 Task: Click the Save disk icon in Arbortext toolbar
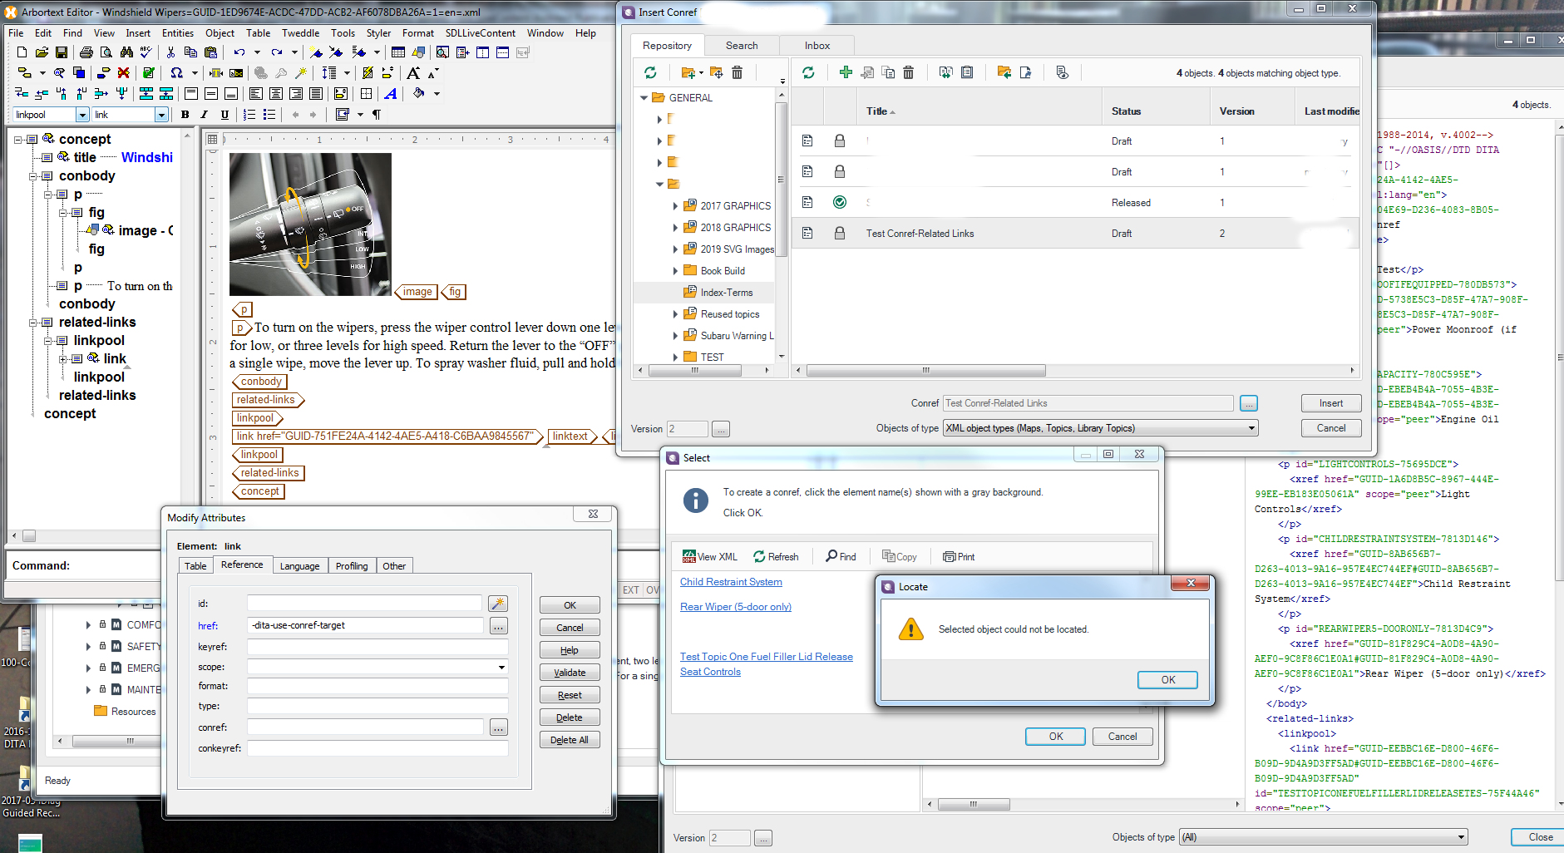click(x=61, y=52)
